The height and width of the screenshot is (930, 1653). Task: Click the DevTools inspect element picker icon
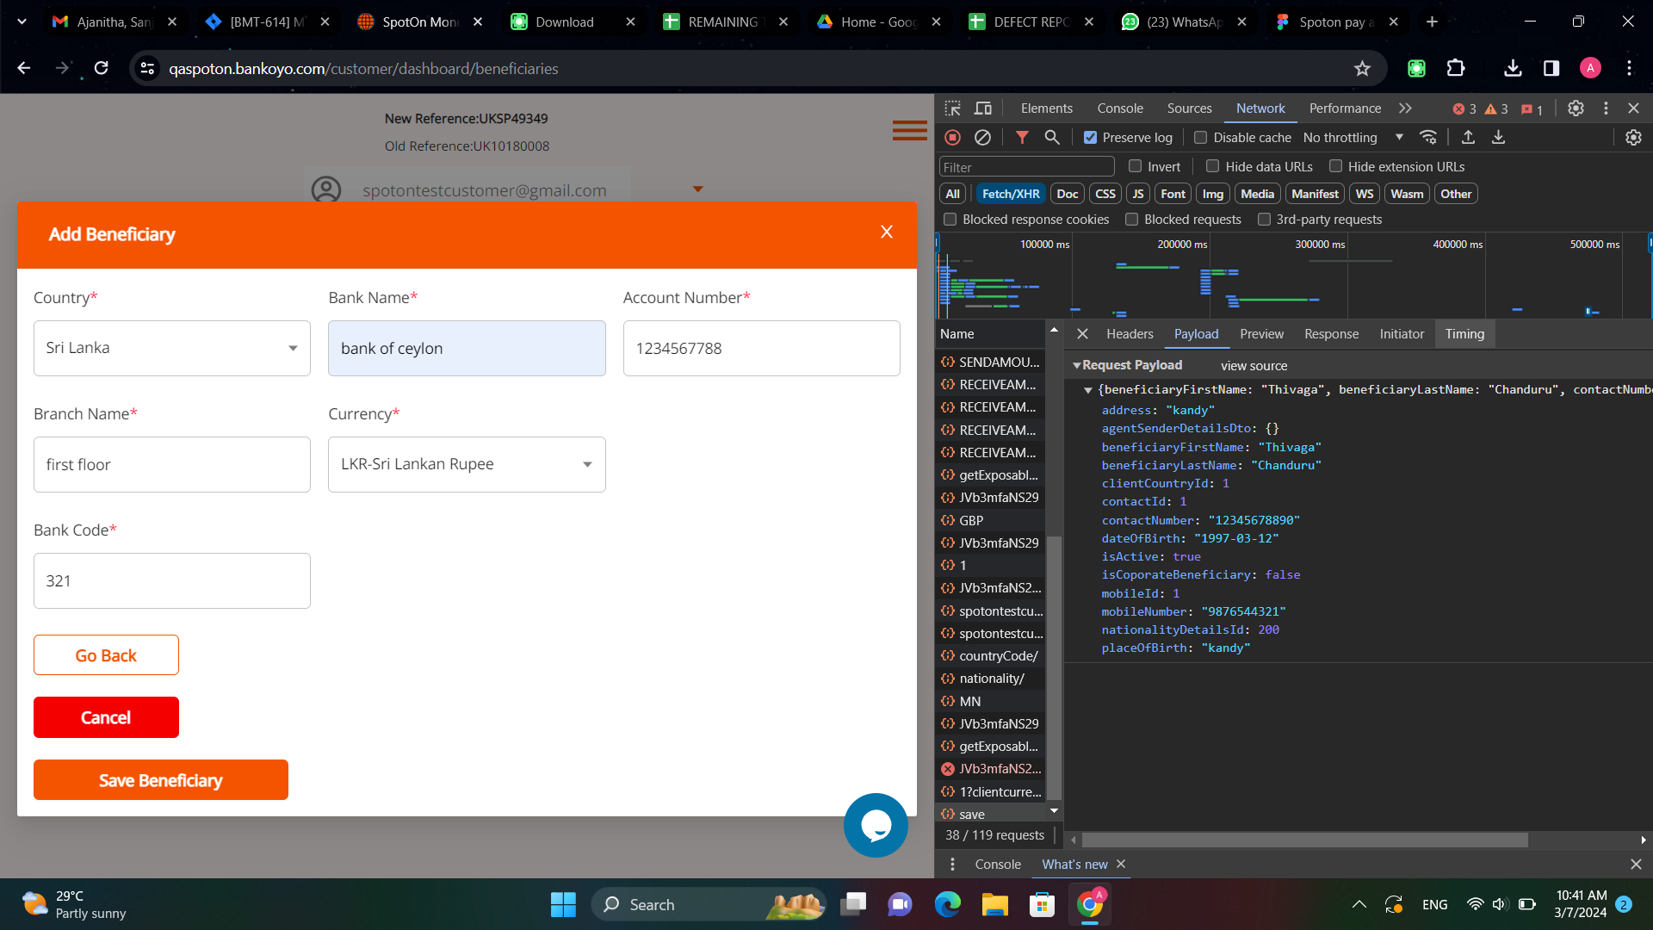(x=952, y=108)
